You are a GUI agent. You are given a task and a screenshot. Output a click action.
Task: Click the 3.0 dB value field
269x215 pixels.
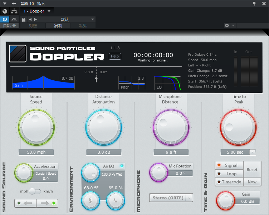coord(104,152)
